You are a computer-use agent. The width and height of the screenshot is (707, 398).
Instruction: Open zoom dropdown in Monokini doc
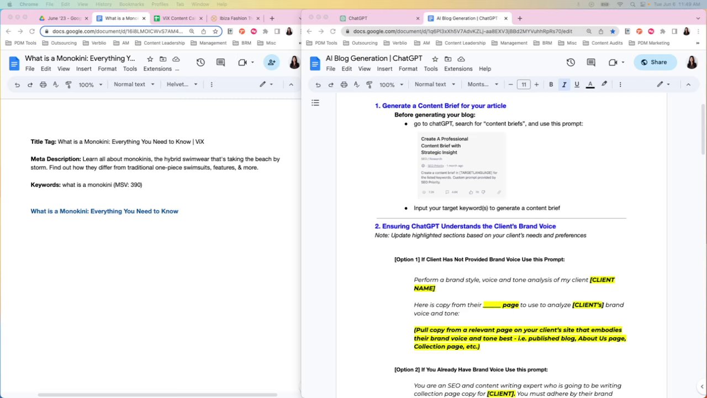click(x=89, y=85)
